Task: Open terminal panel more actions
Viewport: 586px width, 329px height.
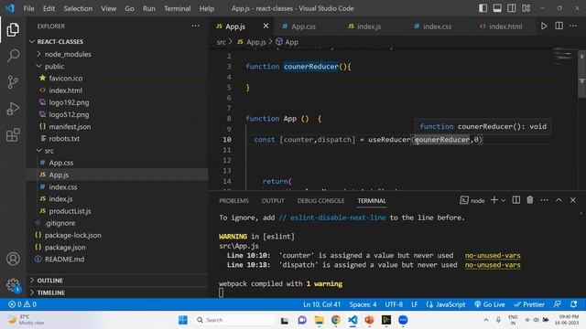Action: [x=544, y=200]
